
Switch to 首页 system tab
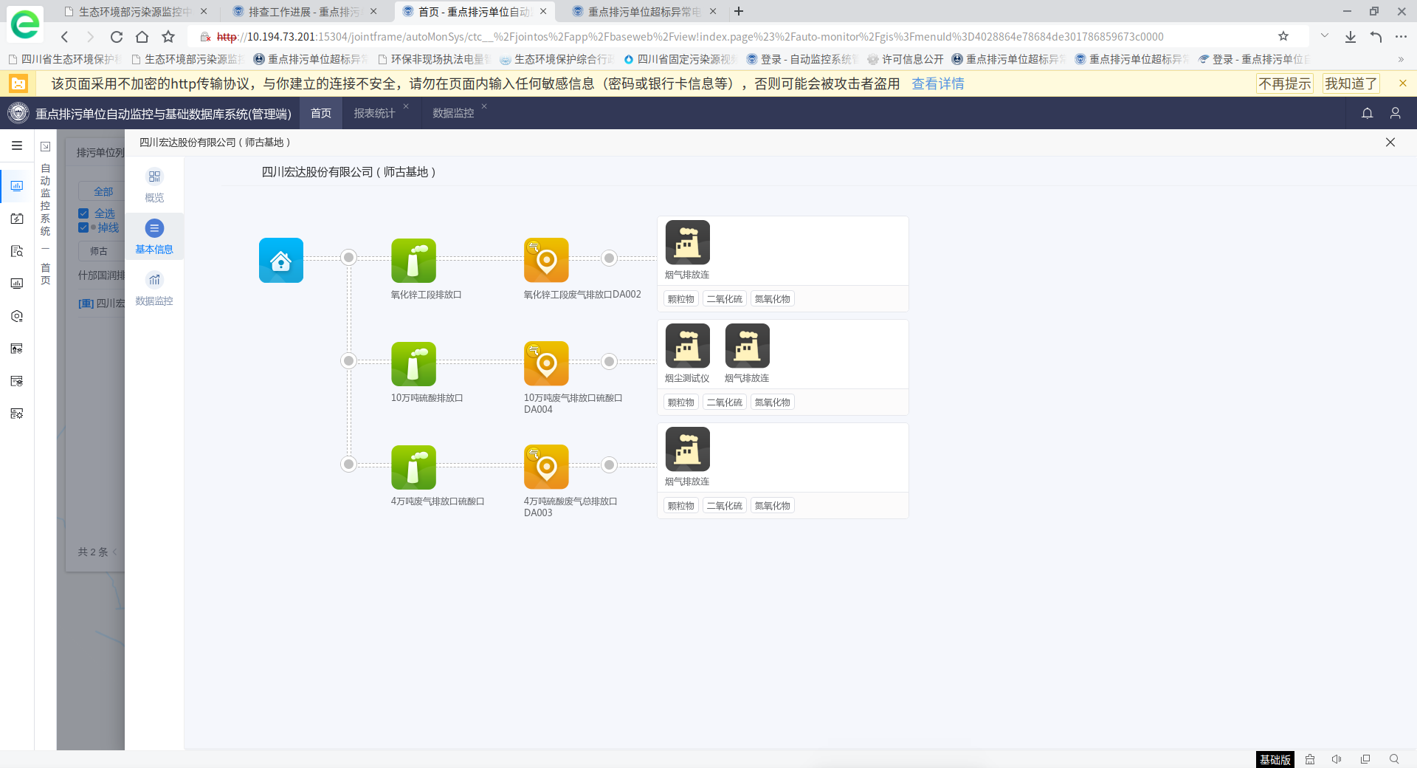(321, 113)
